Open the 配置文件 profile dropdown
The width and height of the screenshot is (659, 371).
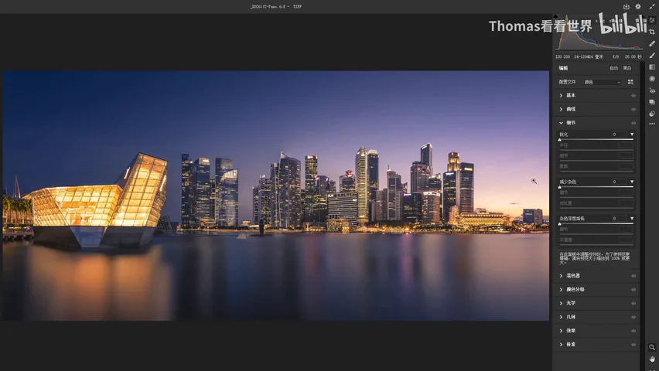tap(602, 82)
